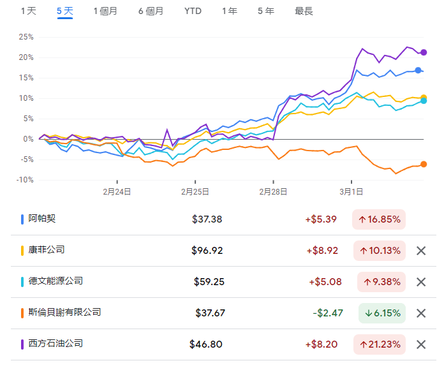Click the orange color bar beside 斯倫貝謝有限公司
444x370 pixels.
(22, 313)
